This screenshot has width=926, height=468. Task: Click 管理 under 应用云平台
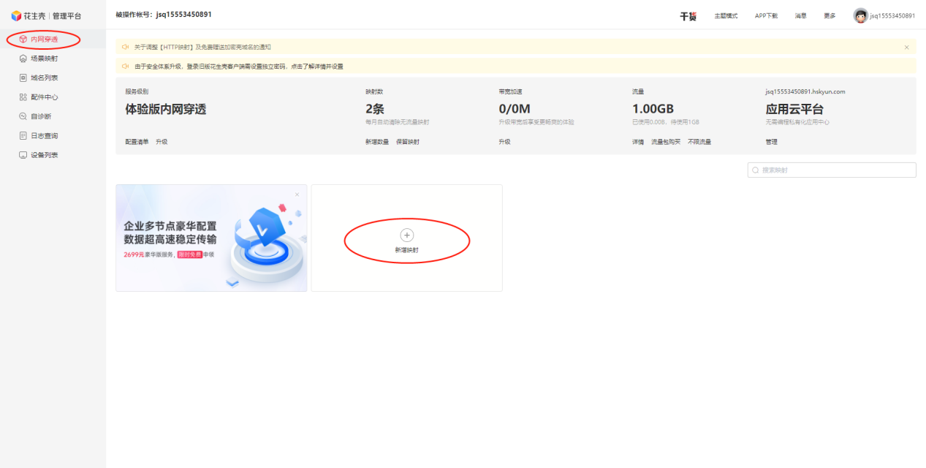[x=771, y=142]
